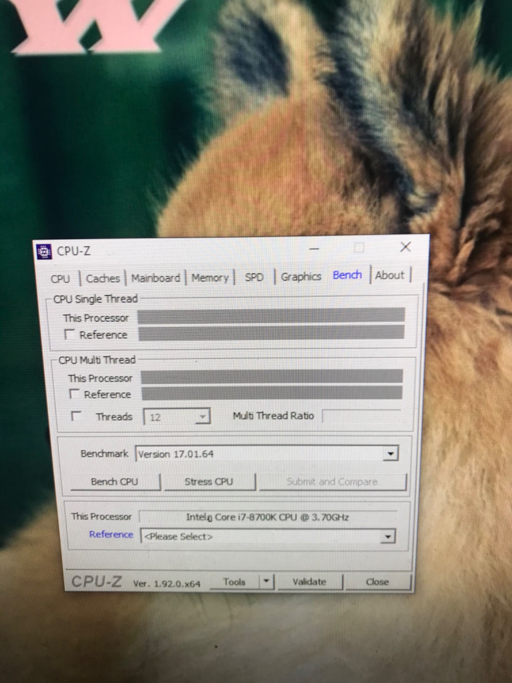Go to the Memory tab

pos(210,277)
